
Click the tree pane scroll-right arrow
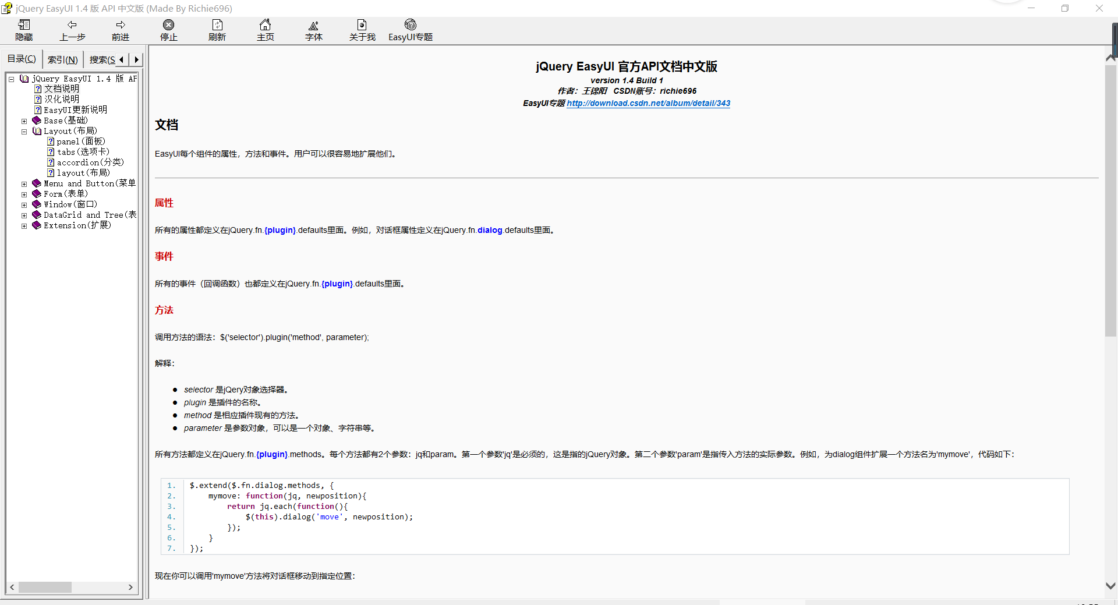pos(130,587)
